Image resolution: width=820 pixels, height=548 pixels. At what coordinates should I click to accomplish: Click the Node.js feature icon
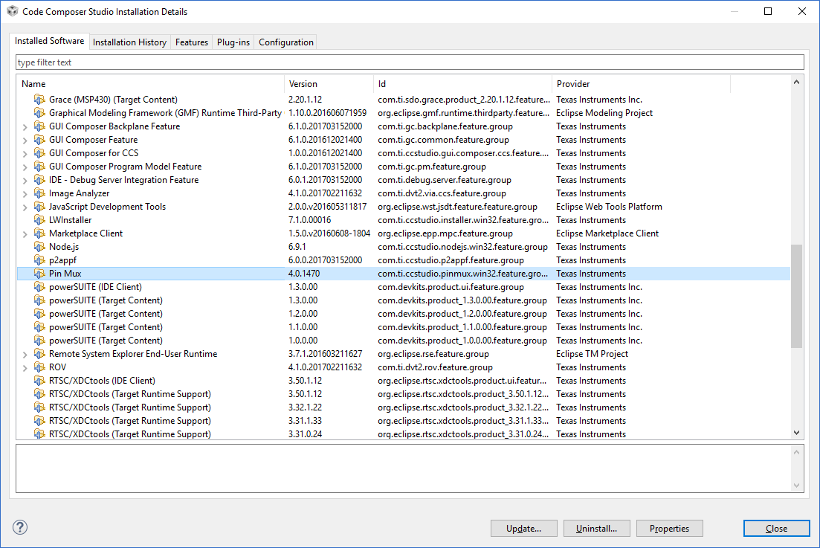point(39,247)
